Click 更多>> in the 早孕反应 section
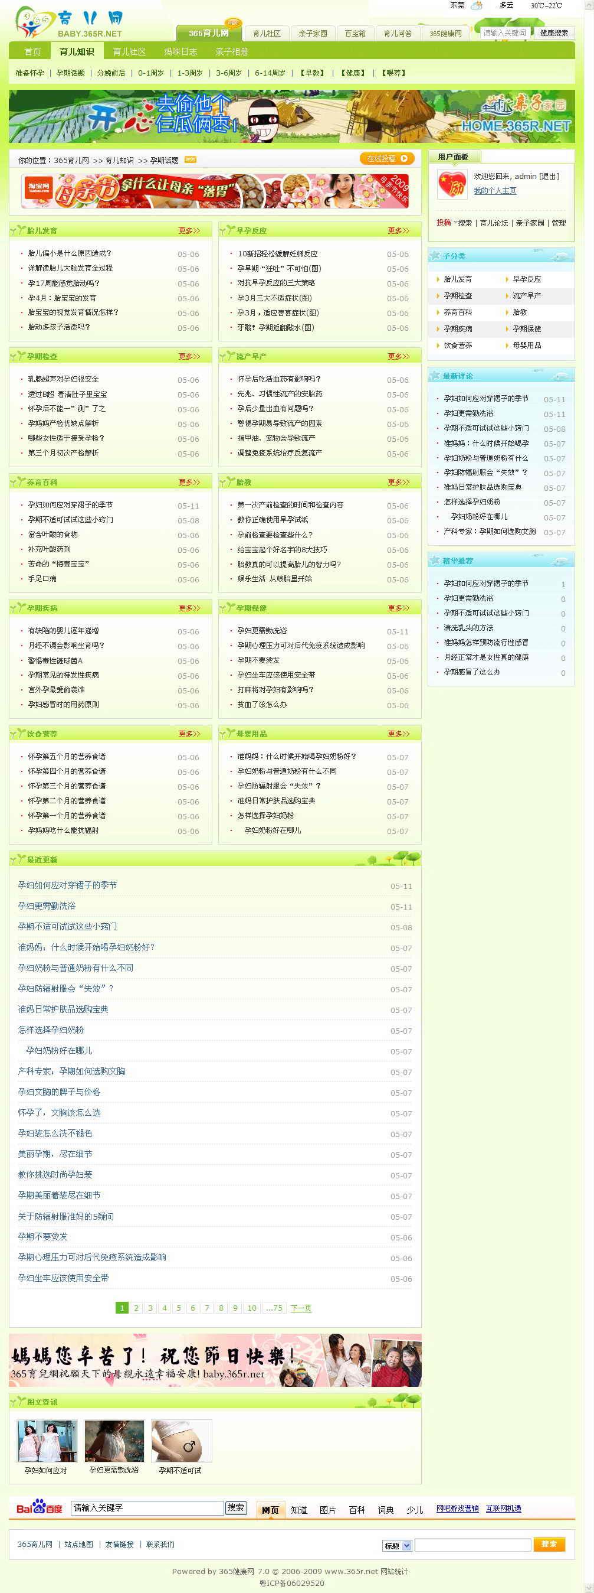 tap(398, 231)
